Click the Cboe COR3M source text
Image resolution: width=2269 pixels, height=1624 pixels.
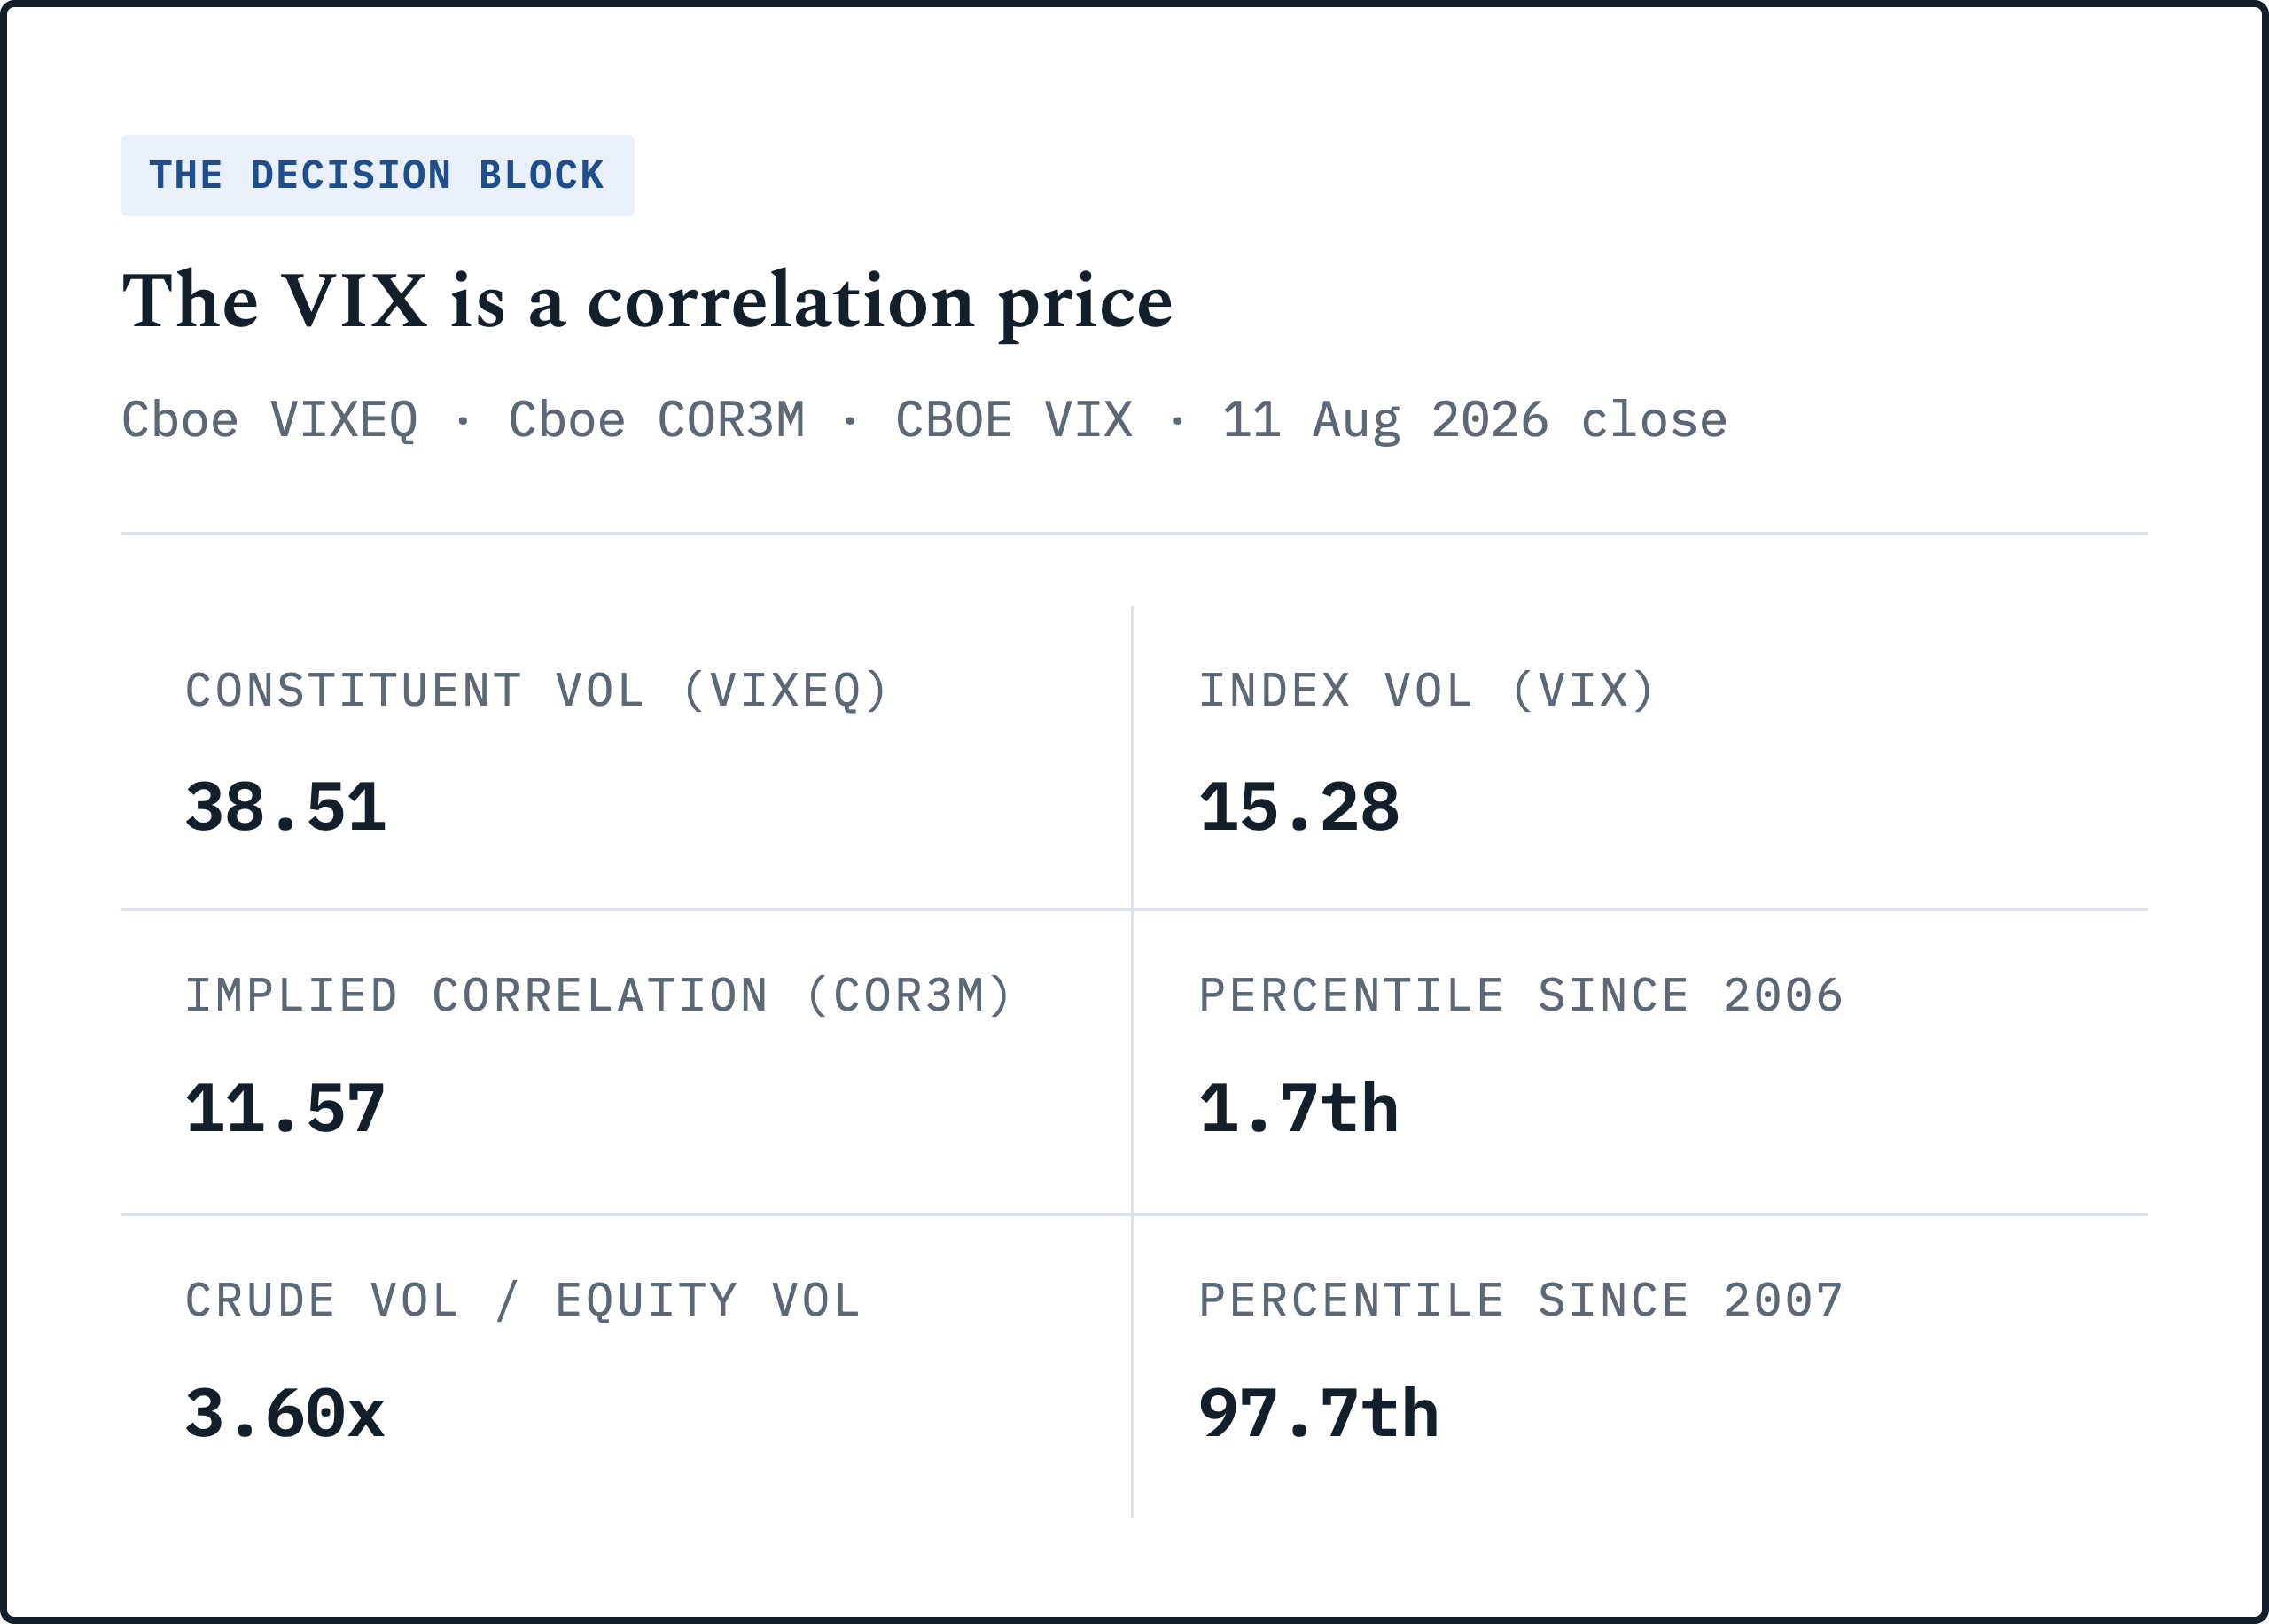(657, 420)
